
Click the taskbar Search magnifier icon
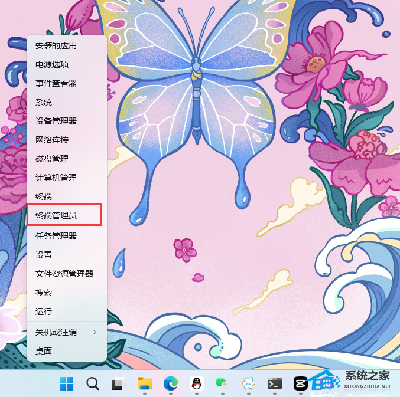tap(93, 383)
